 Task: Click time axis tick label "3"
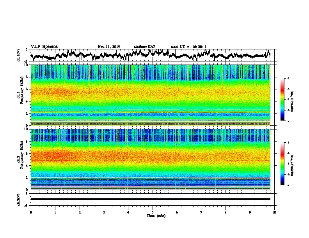click(x=104, y=212)
